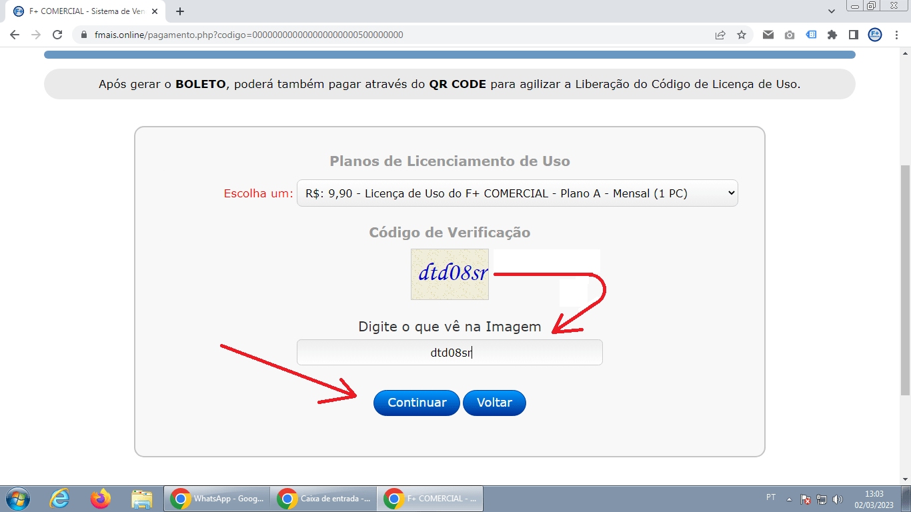Click the Continuar button
This screenshot has width=911, height=512.
point(417,403)
